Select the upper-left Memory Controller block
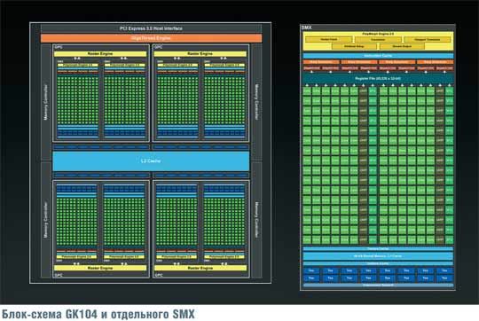Image resolution: width=479 pixels, height=321 pixels. tap(46, 102)
